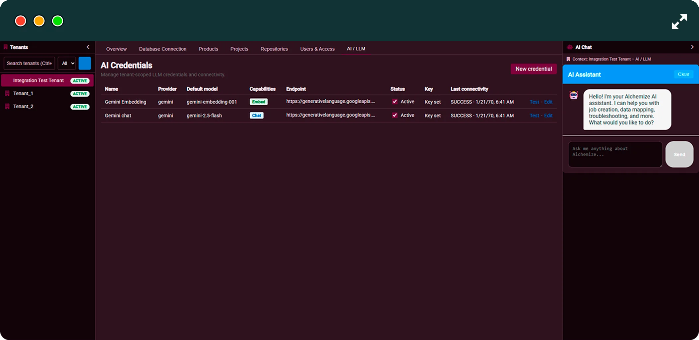Edit the Gemini chat credential
This screenshot has width=699, height=340.
point(548,116)
